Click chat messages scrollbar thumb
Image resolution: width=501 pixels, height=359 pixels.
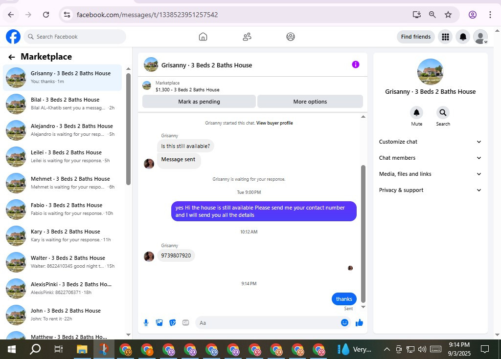(363, 233)
